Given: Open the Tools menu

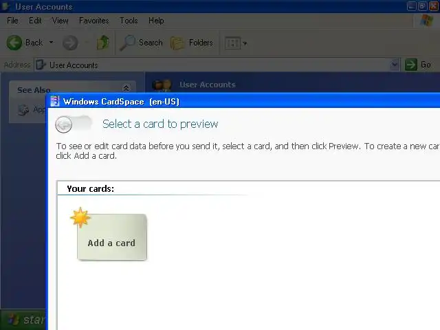Looking at the screenshot, I should click(x=129, y=21).
